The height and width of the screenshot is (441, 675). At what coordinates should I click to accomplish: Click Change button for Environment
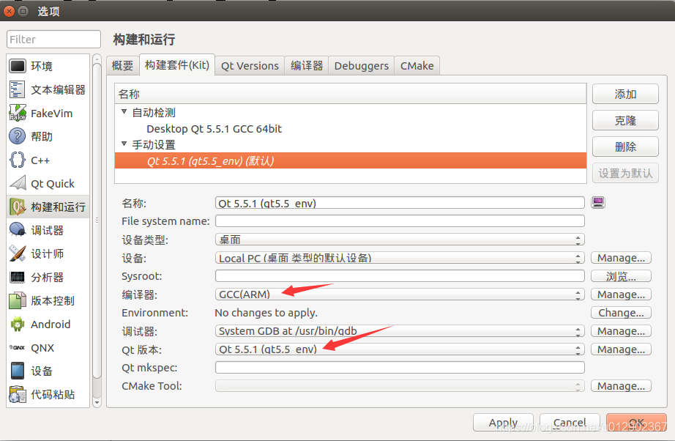(x=621, y=313)
